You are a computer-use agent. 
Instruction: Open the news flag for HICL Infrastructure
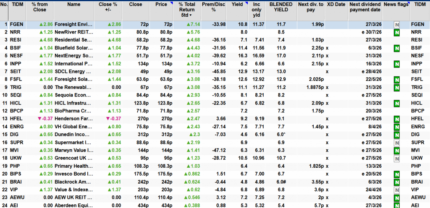tap(396, 104)
